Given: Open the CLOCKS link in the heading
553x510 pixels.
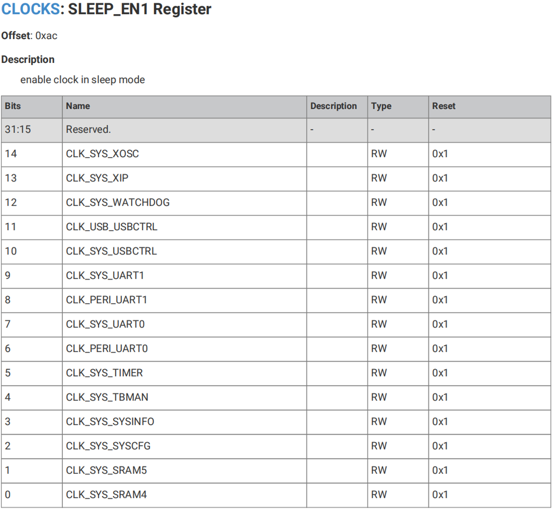Looking at the screenshot, I should pos(31,9).
